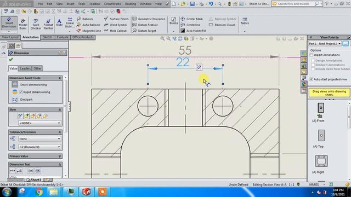Select the (A) Top view thumbnail
Viewport: 351px width, 197px height.
point(321,135)
